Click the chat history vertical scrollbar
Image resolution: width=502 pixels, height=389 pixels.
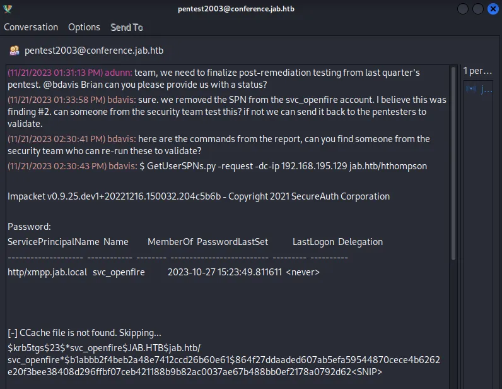click(x=453, y=163)
